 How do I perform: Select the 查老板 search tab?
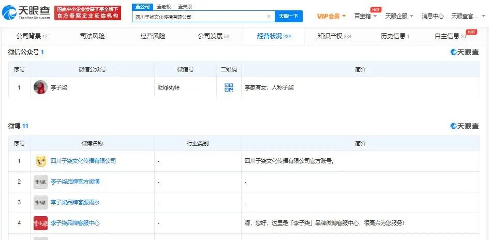coord(164,7)
